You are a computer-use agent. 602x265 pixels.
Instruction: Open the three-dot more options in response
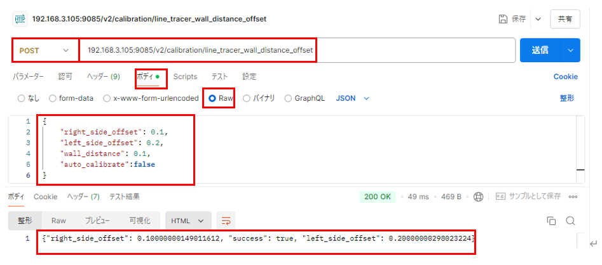click(x=573, y=197)
